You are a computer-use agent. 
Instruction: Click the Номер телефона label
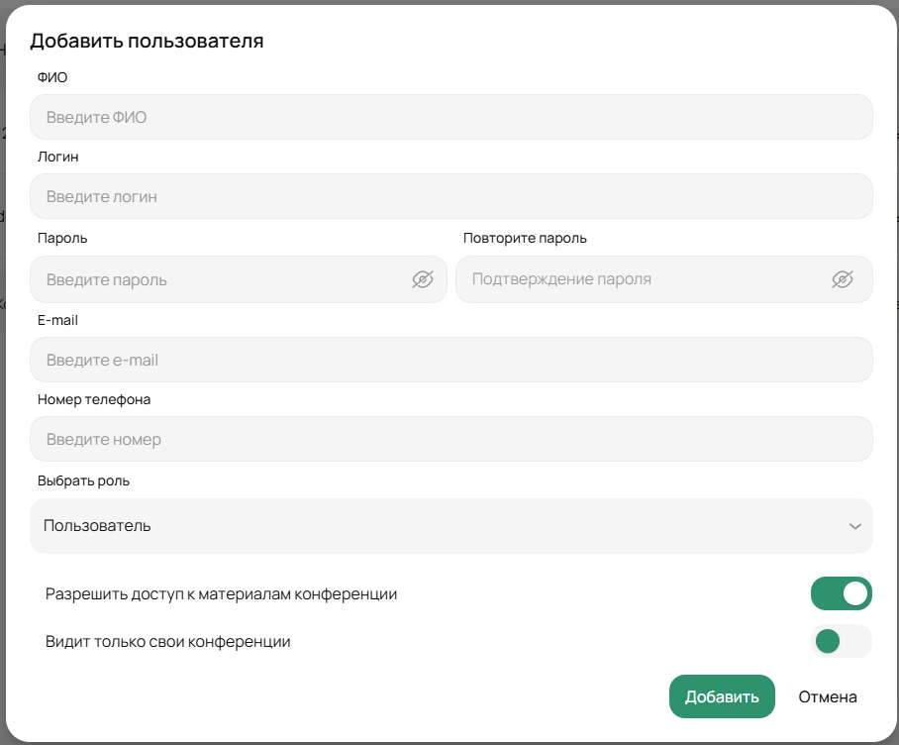pyautogui.click(x=94, y=399)
